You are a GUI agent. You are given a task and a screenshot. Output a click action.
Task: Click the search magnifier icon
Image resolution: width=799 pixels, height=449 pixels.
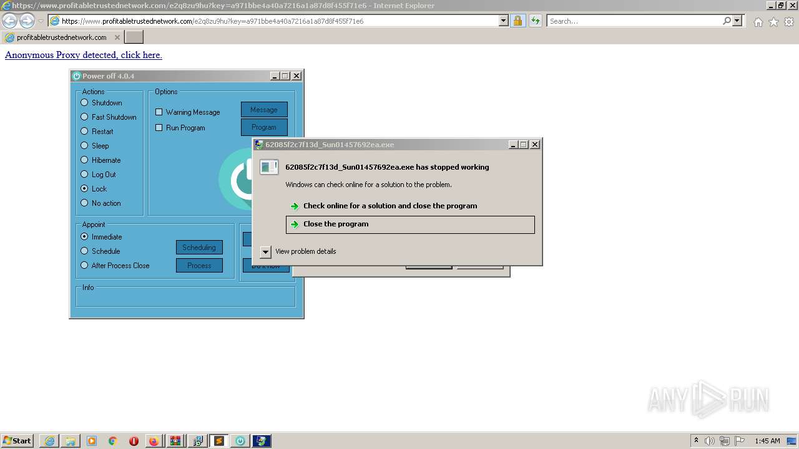coord(727,21)
